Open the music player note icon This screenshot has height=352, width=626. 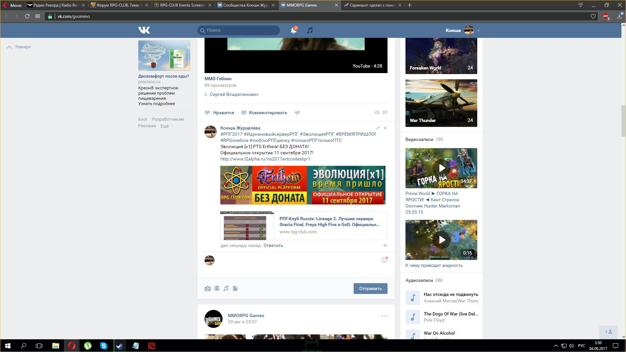(310, 30)
